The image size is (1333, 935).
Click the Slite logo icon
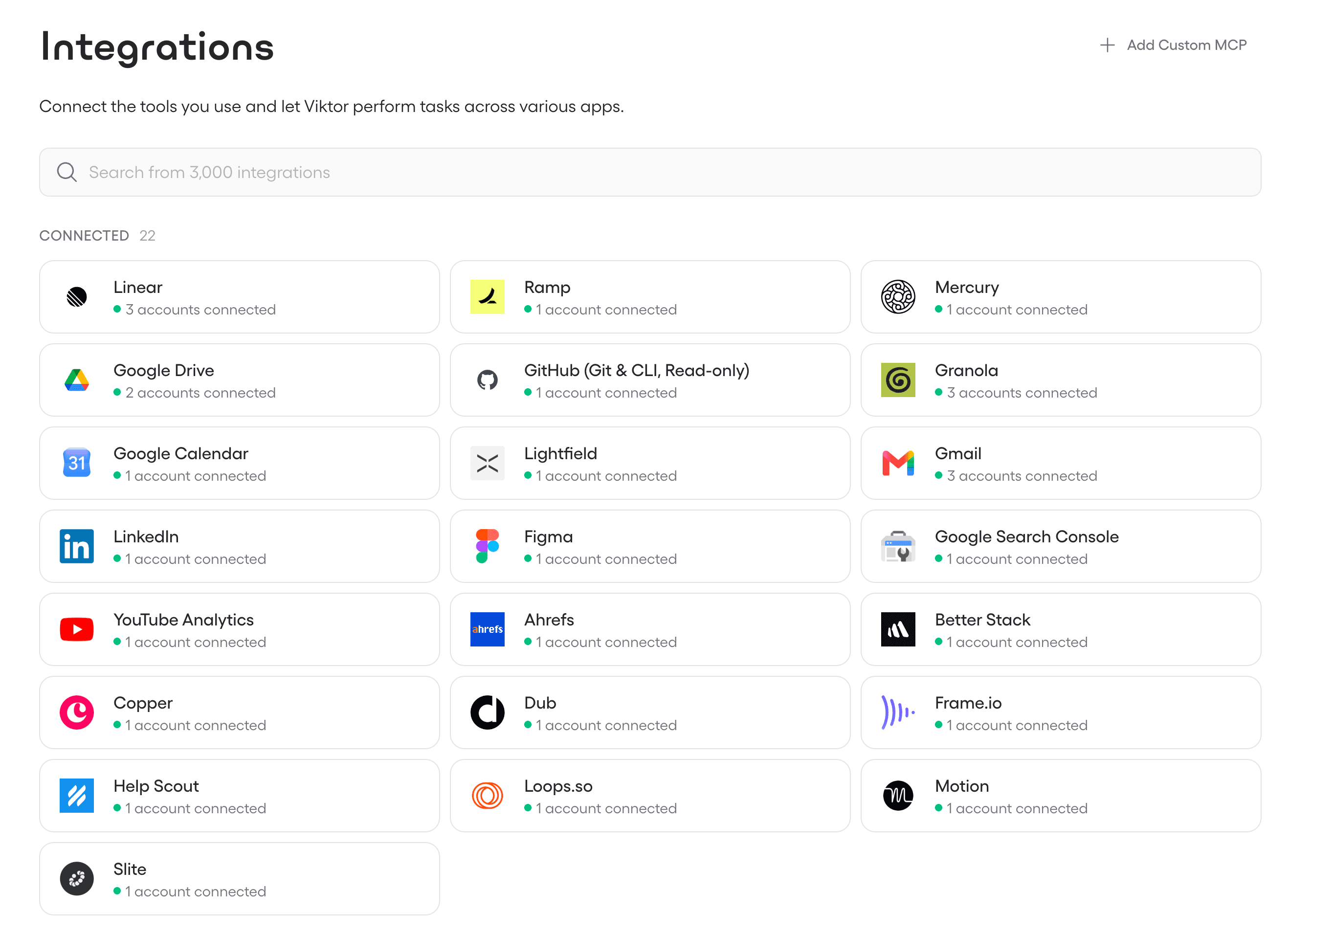[x=77, y=878]
